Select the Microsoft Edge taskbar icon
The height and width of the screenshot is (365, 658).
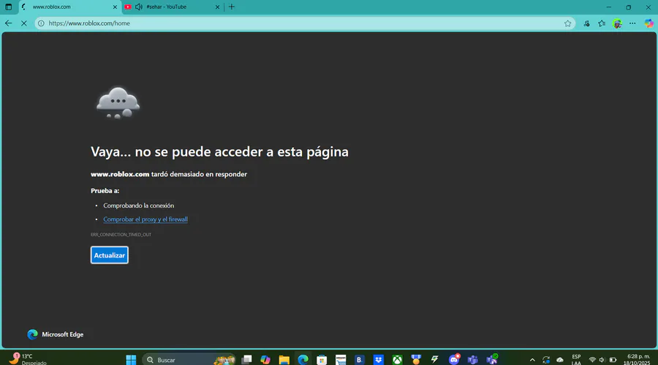[x=303, y=360]
